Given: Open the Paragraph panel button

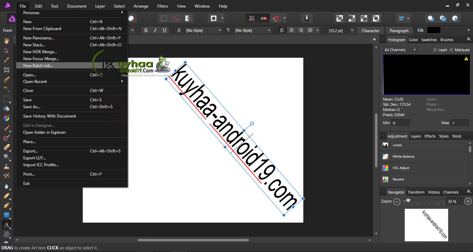Looking at the screenshot, I should [x=399, y=30].
